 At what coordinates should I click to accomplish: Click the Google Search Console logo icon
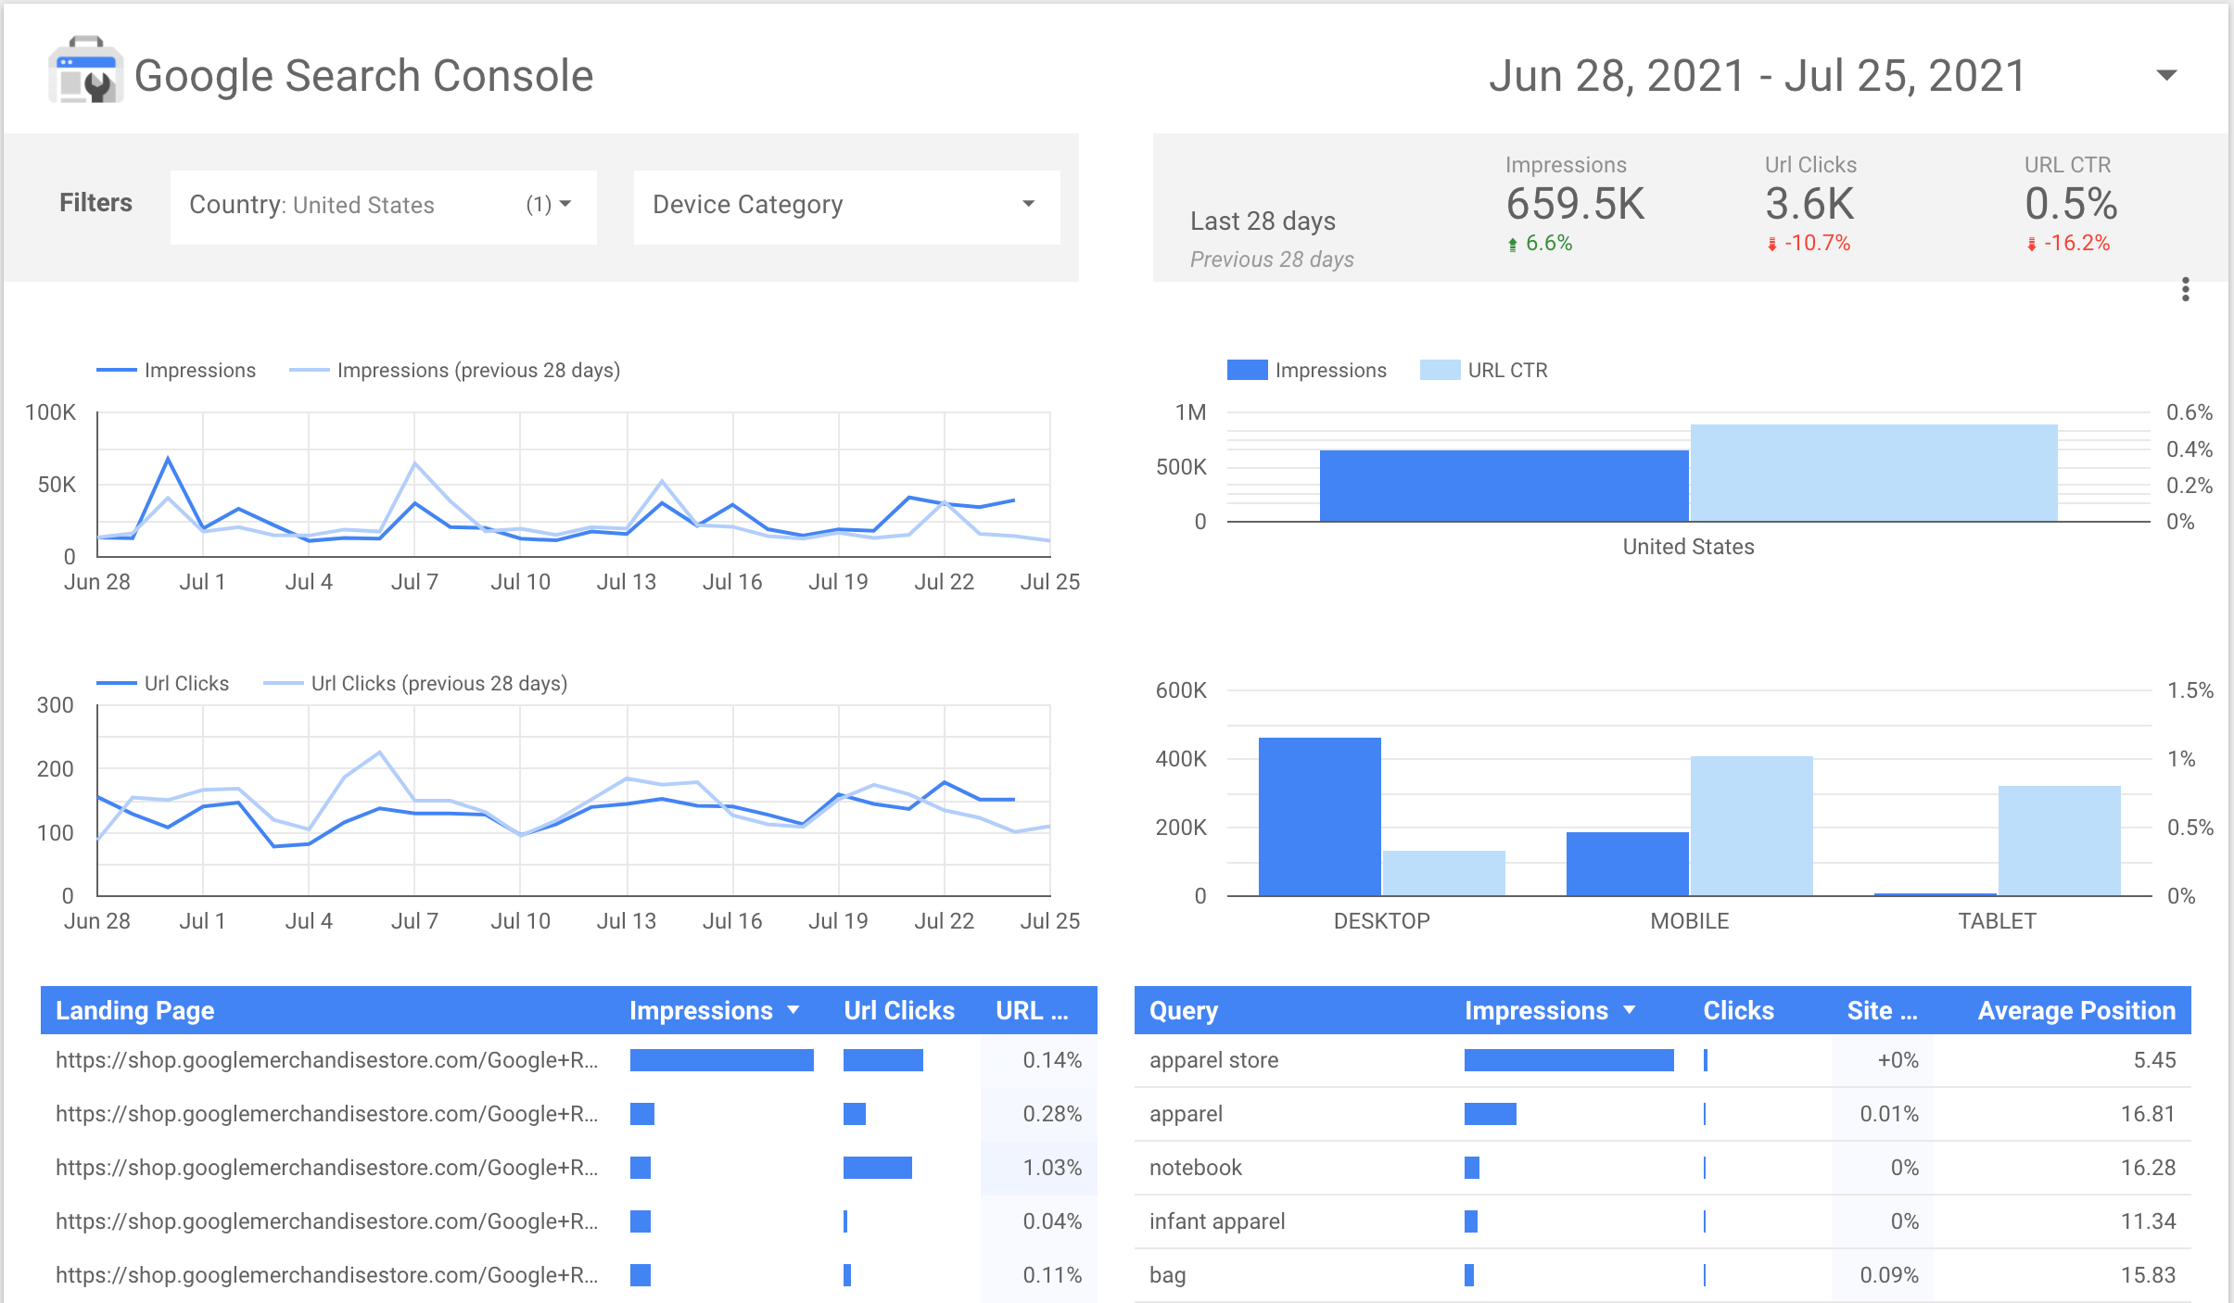click(85, 71)
